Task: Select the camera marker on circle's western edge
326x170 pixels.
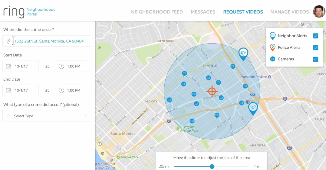Action: coord(169,100)
